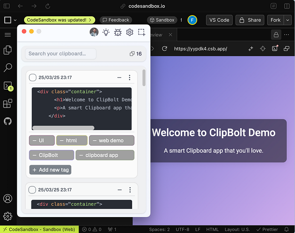Click Prettier in status bar
295x233 pixels.
tap(267, 230)
